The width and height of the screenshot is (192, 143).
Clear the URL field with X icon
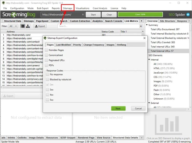pos(83,15)
